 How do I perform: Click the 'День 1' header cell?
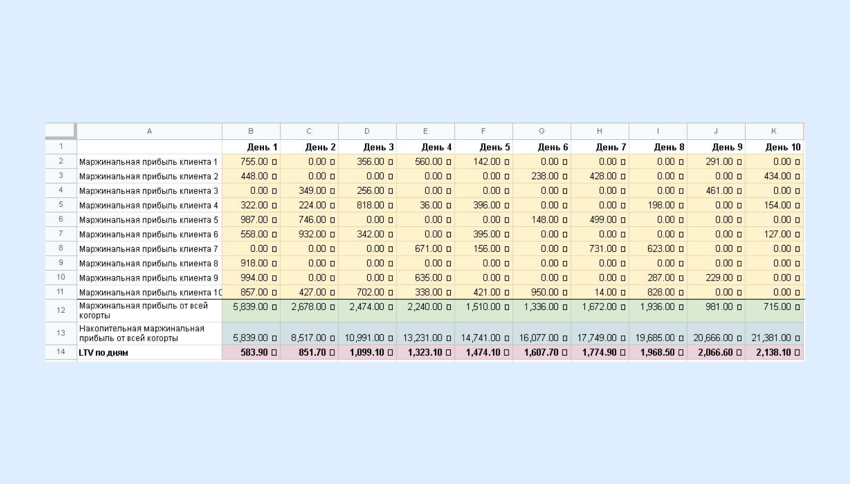(251, 147)
